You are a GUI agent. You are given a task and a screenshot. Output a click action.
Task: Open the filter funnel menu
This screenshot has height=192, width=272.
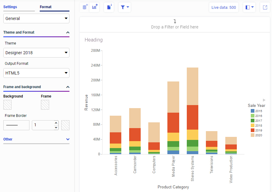[x=125, y=7]
